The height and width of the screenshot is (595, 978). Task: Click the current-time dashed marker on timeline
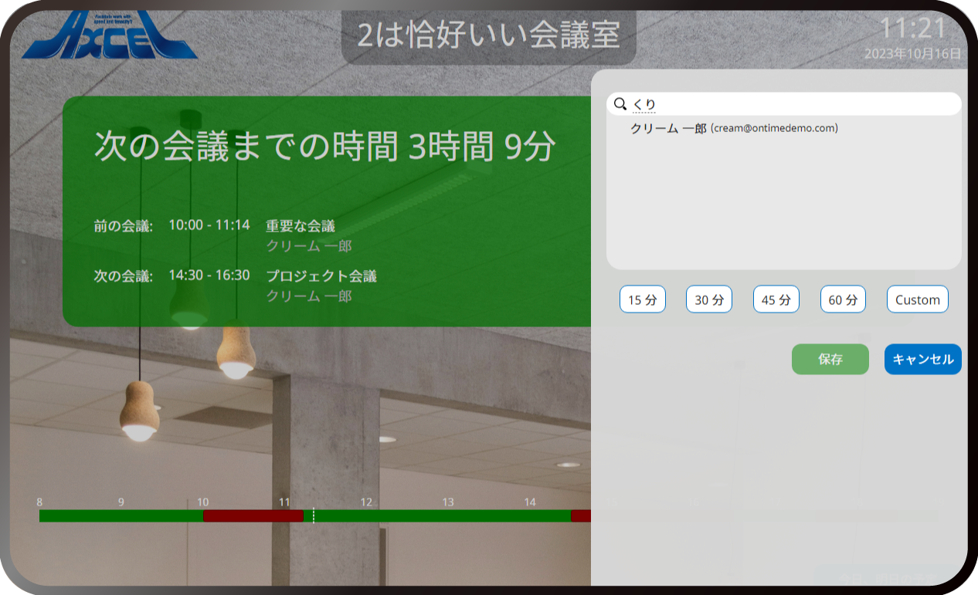point(314,516)
